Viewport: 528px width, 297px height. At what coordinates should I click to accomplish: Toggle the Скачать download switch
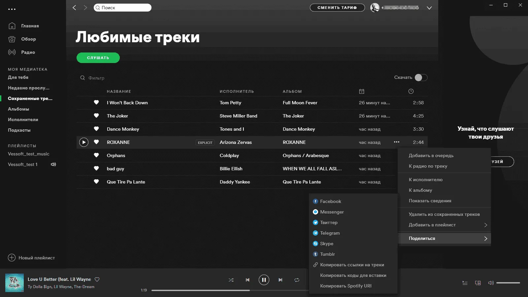(x=421, y=78)
